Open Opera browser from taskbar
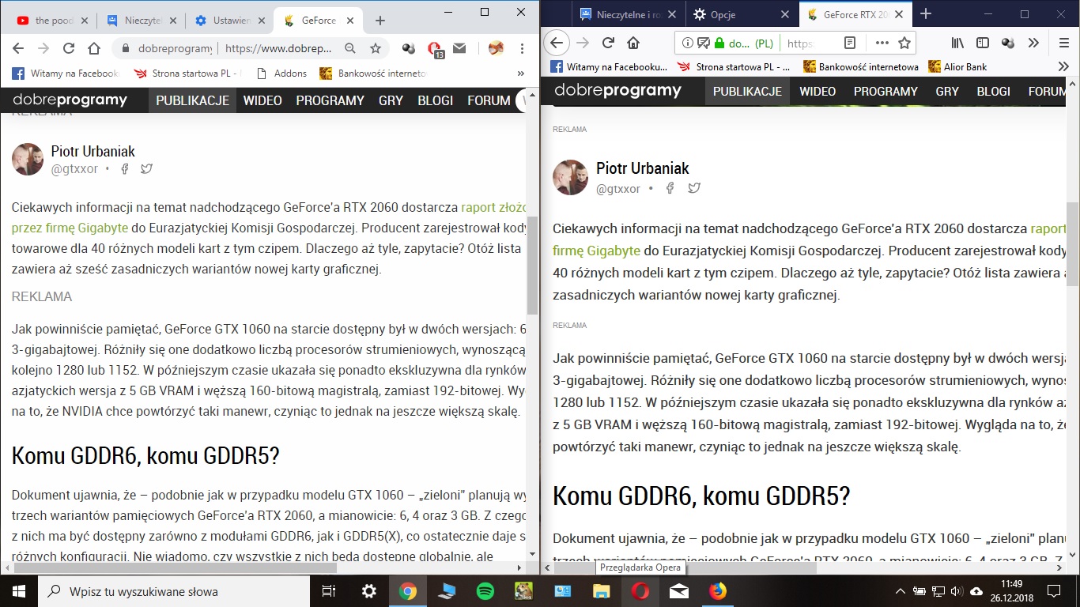The image size is (1080, 607). [x=640, y=590]
